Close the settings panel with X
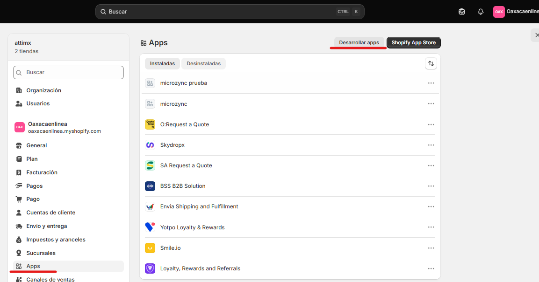539x282 pixels. [536, 35]
